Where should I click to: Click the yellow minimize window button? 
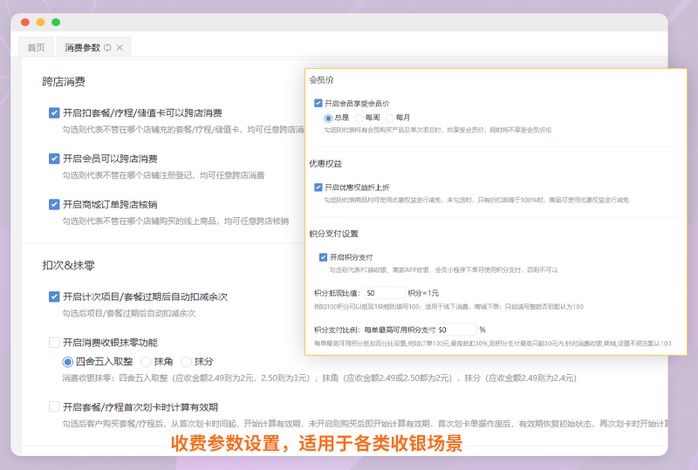[x=40, y=22]
